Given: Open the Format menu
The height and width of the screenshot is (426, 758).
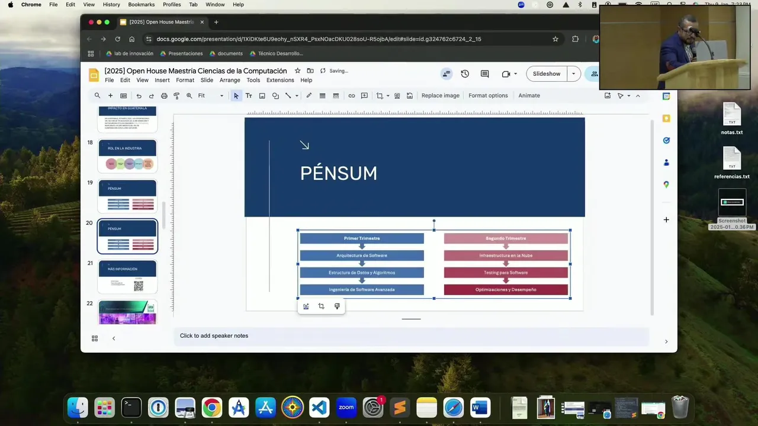Looking at the screenshot, I should pos(185,80).
